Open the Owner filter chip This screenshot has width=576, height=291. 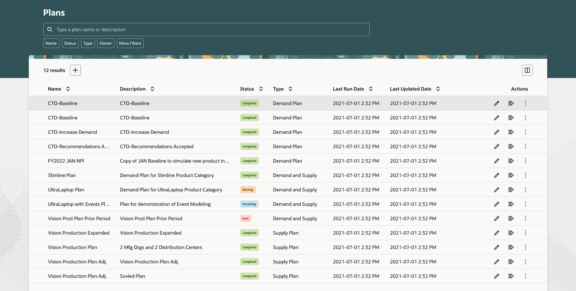pyautogui.click(x=106, y=43)
